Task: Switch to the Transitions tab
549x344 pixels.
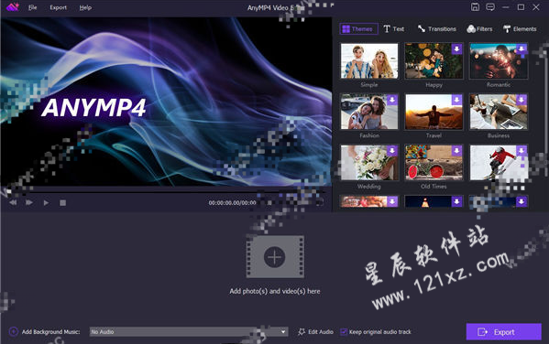Action: 436,28
